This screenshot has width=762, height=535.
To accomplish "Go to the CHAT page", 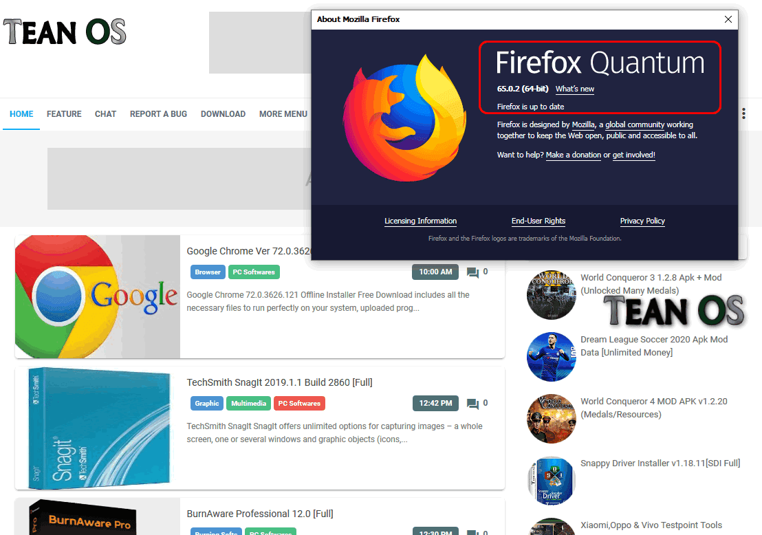I will pos(105,113).
